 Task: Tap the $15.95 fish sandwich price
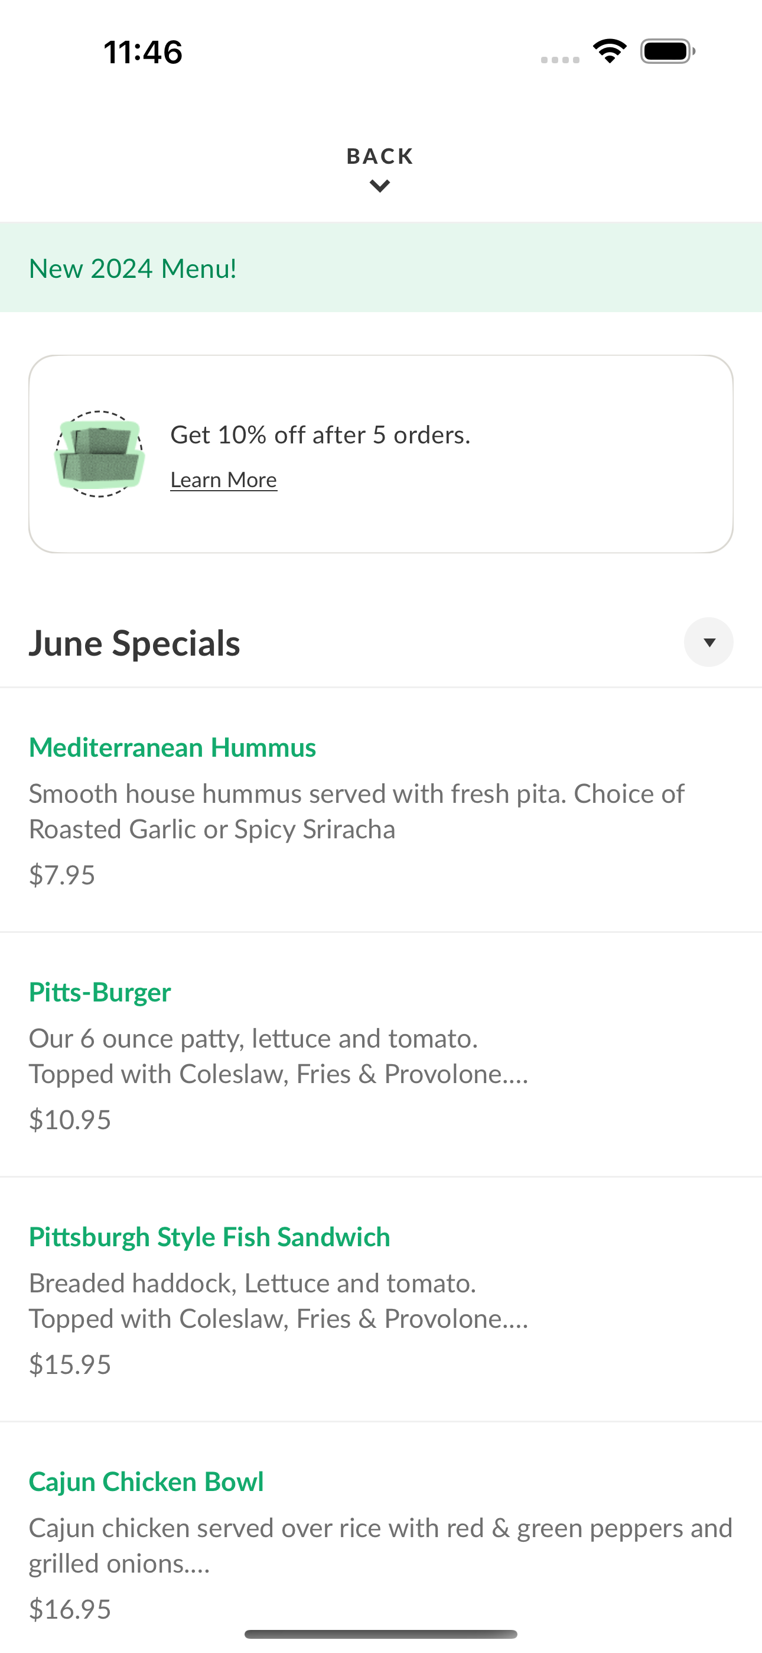click(70, 1364)
